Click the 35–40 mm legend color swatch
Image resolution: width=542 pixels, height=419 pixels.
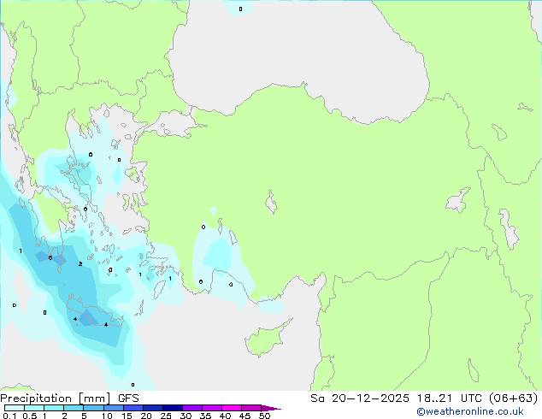coord(212,408)
